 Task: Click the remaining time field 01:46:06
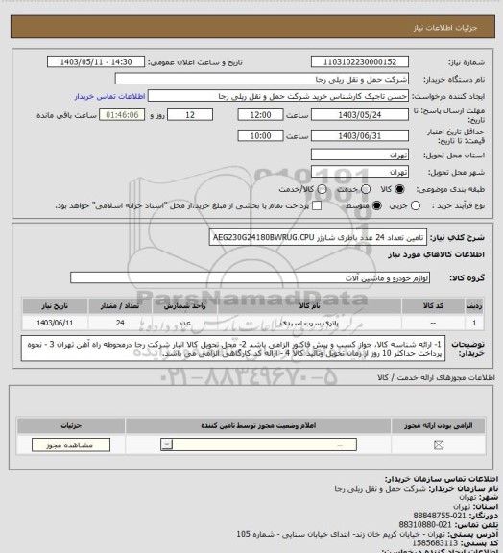click(122, 115)
